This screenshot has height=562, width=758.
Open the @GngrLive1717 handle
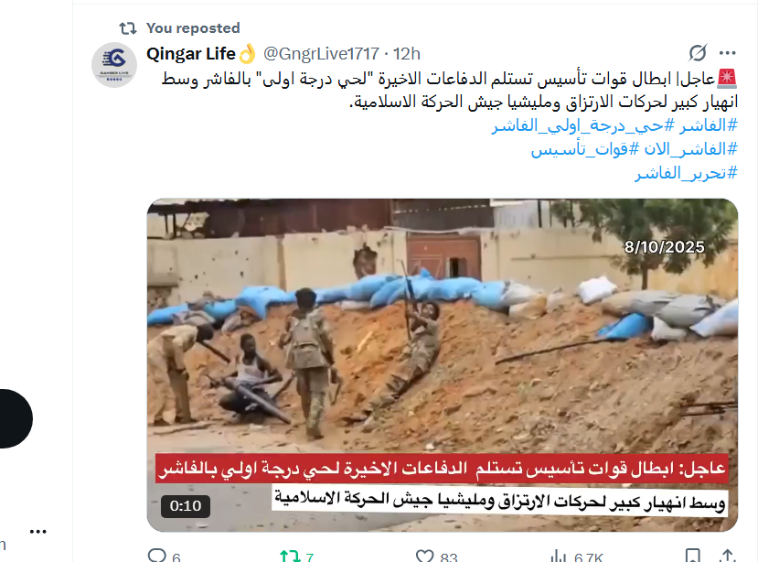coord(321,53)
